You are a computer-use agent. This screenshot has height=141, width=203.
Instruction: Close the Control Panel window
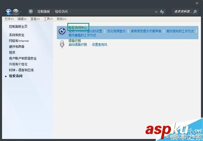pos(197,3)
